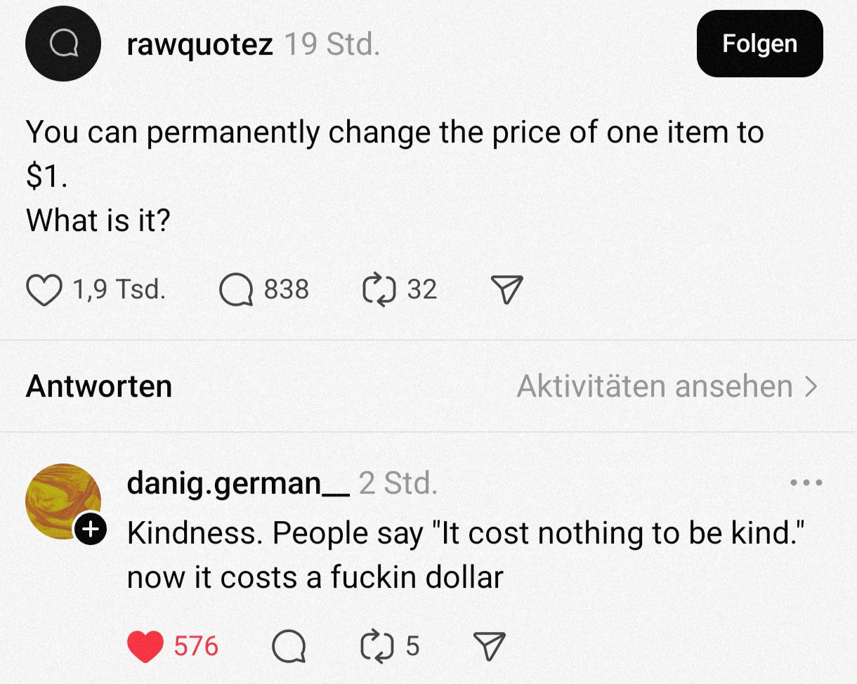Open Aktivitäten ansehen
This screenshot has height=684, width=857.
[667, 386]
